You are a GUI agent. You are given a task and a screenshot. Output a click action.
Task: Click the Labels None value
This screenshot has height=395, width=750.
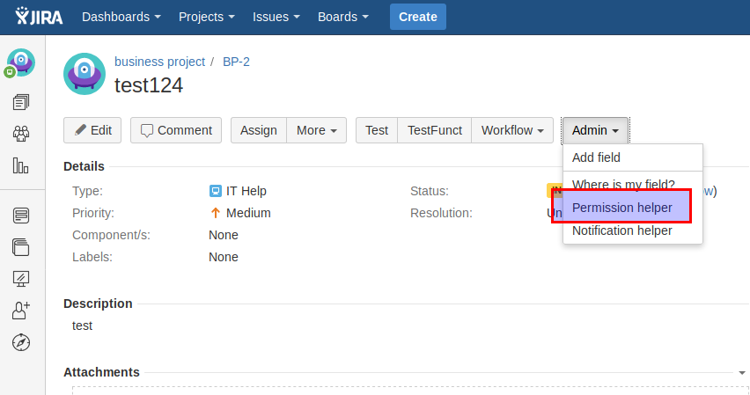point(224,257)
